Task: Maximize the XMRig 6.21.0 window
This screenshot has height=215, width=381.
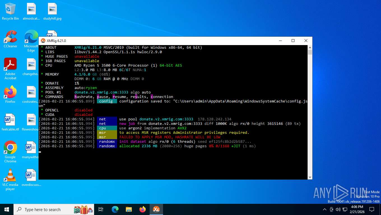Action: click(x=293, y=41)
